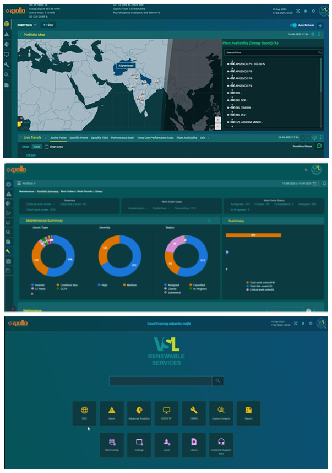Image resolution: width=332 pixels, height=473 pixels.
Task: Switch to Plant Availability tab
Action: [x=187, y=138]
